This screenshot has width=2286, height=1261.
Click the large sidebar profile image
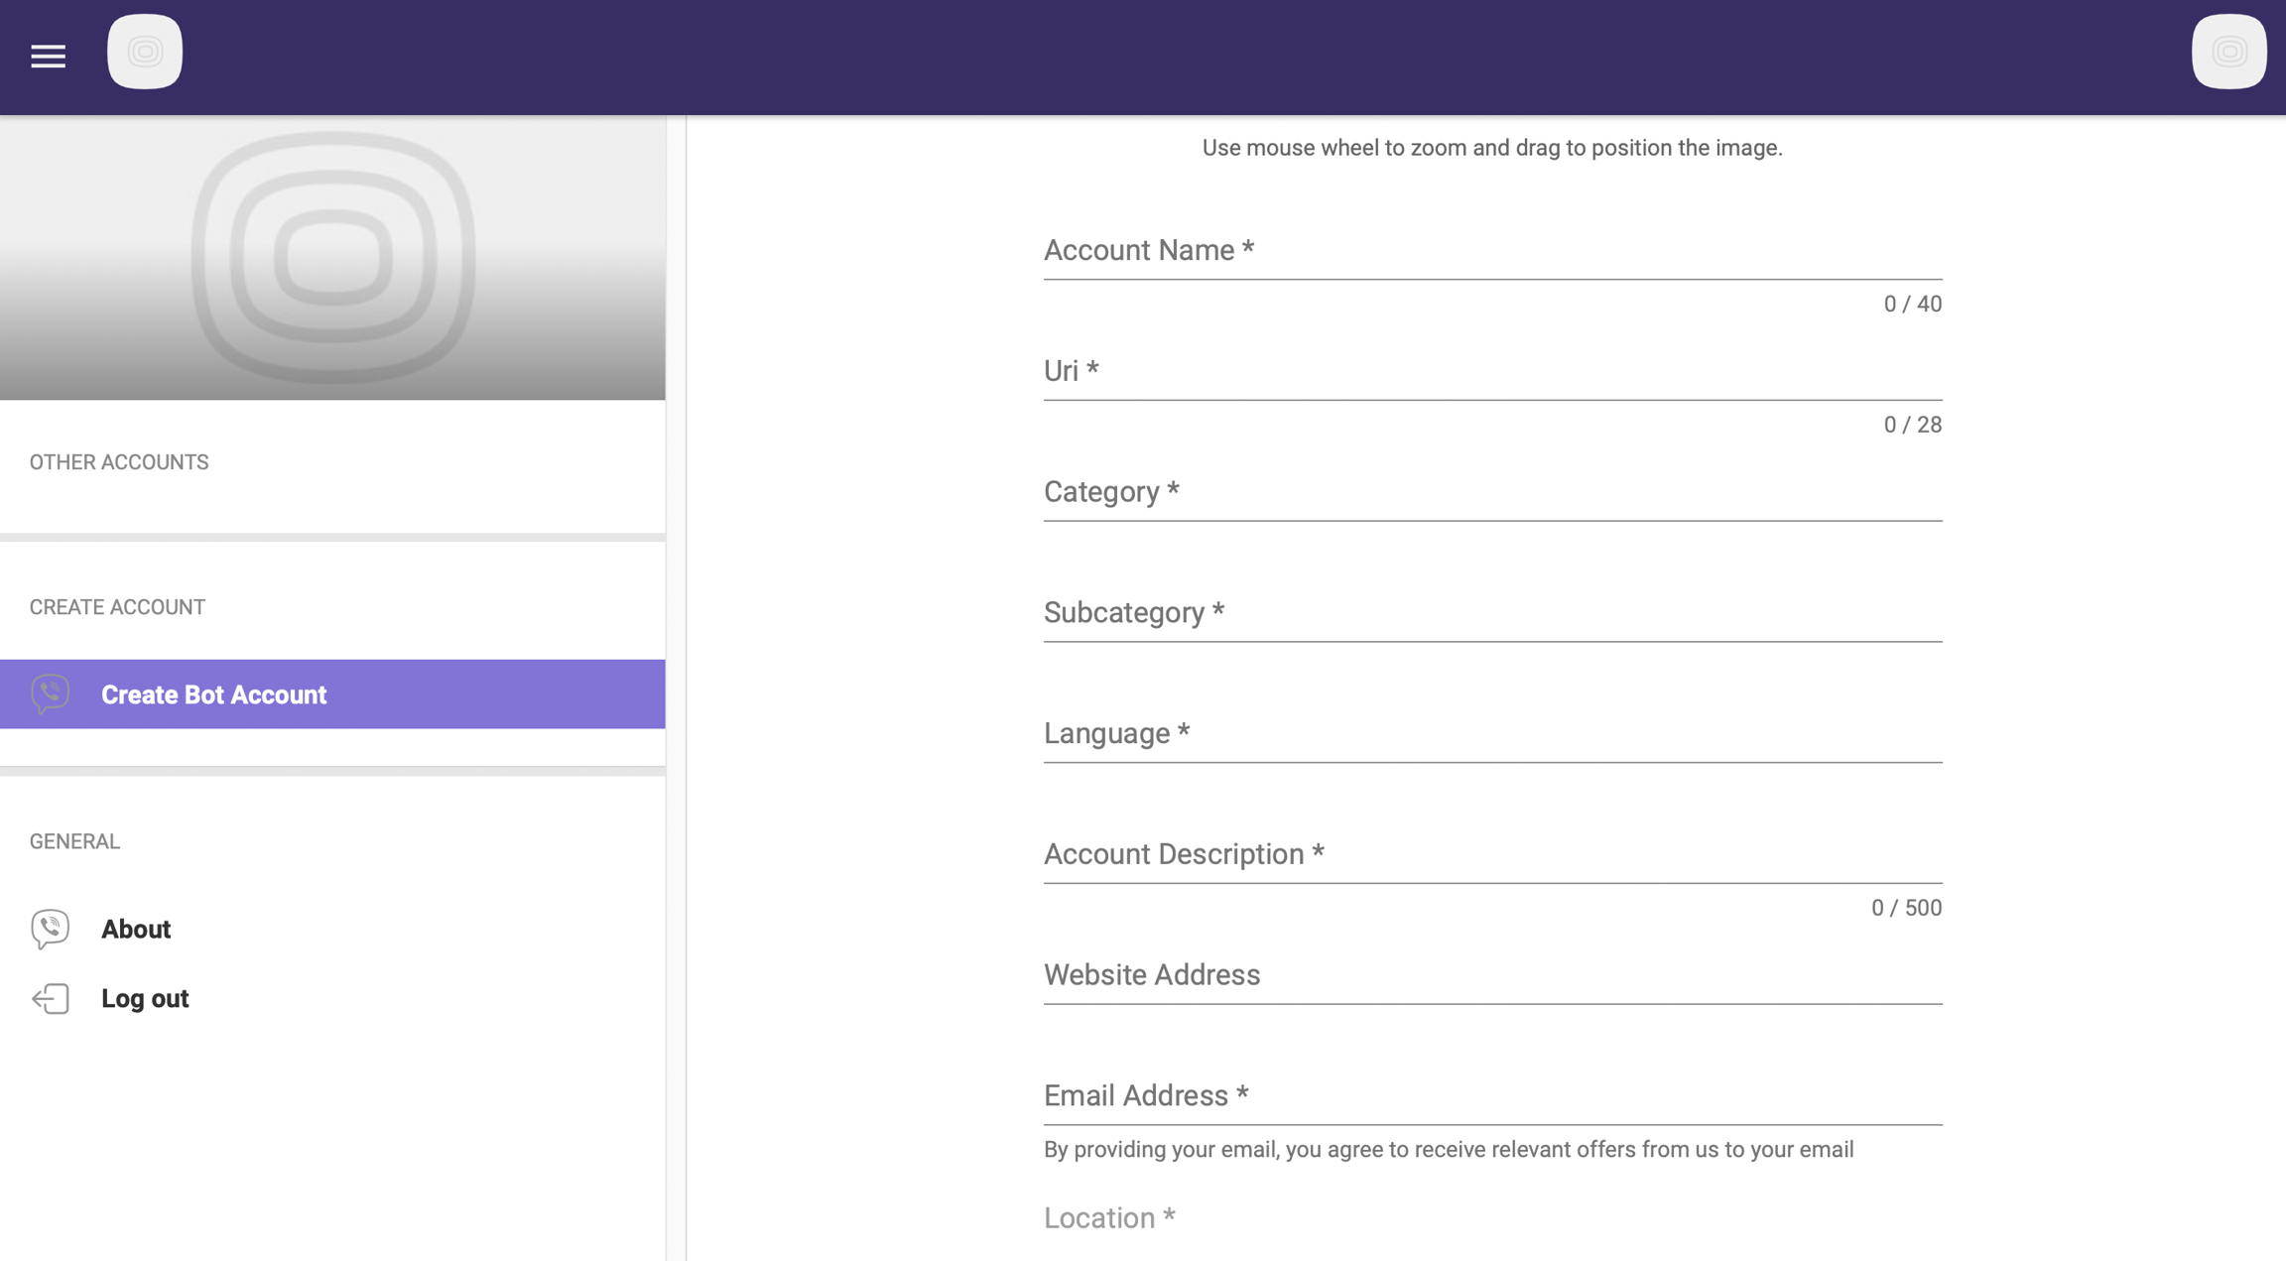(x=332, y=258)
